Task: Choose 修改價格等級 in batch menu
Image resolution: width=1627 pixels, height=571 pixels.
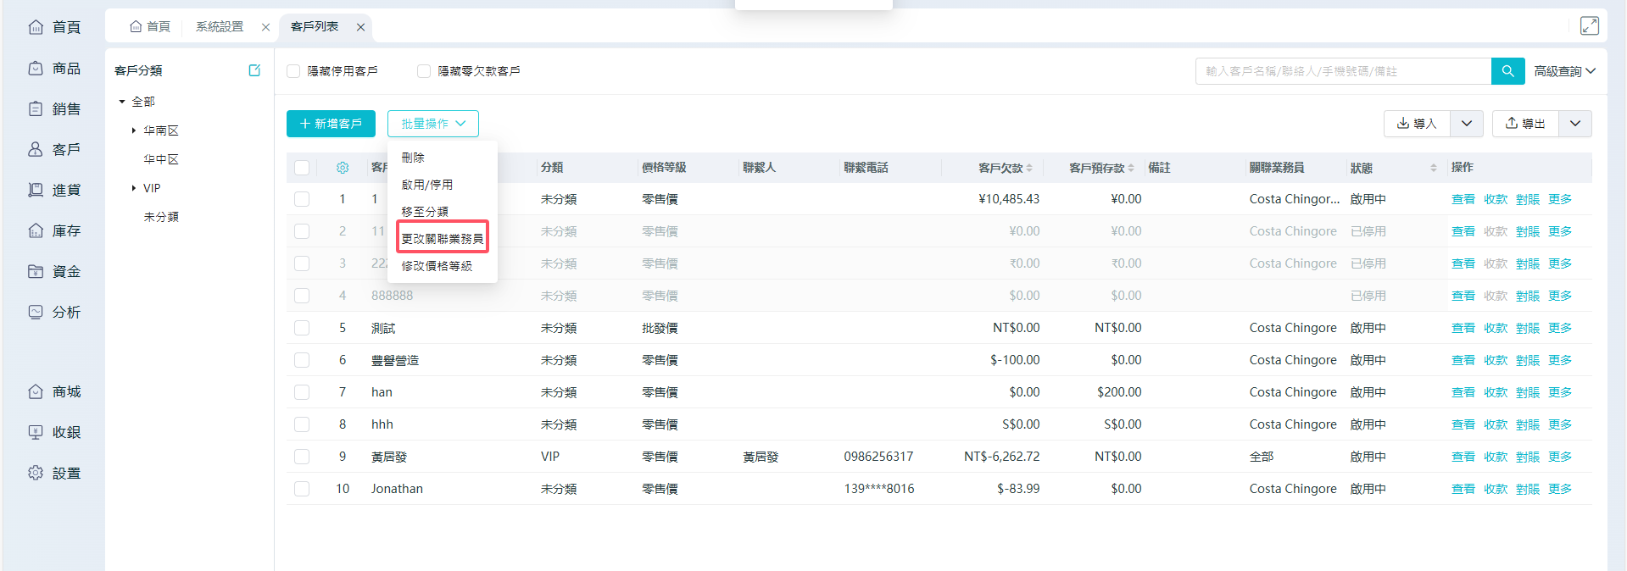Action: pyautogui.click(x=437, y=266)
